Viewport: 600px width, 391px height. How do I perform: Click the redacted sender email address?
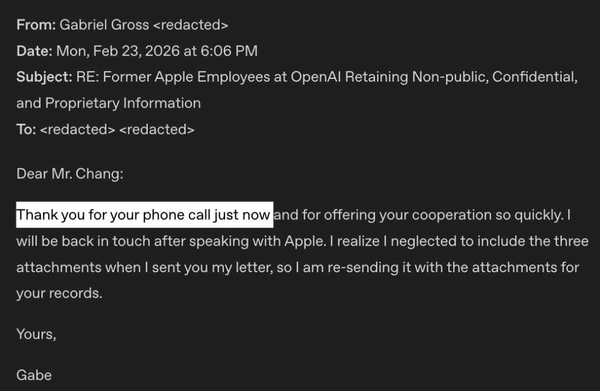[x=191, y=25]
